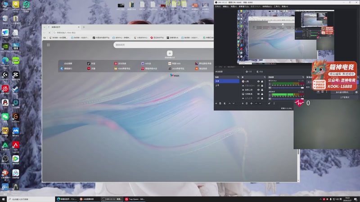Screen dimensions: 360x202
Task: Open the 阿里1688 quick link
Action: point(174,63)
